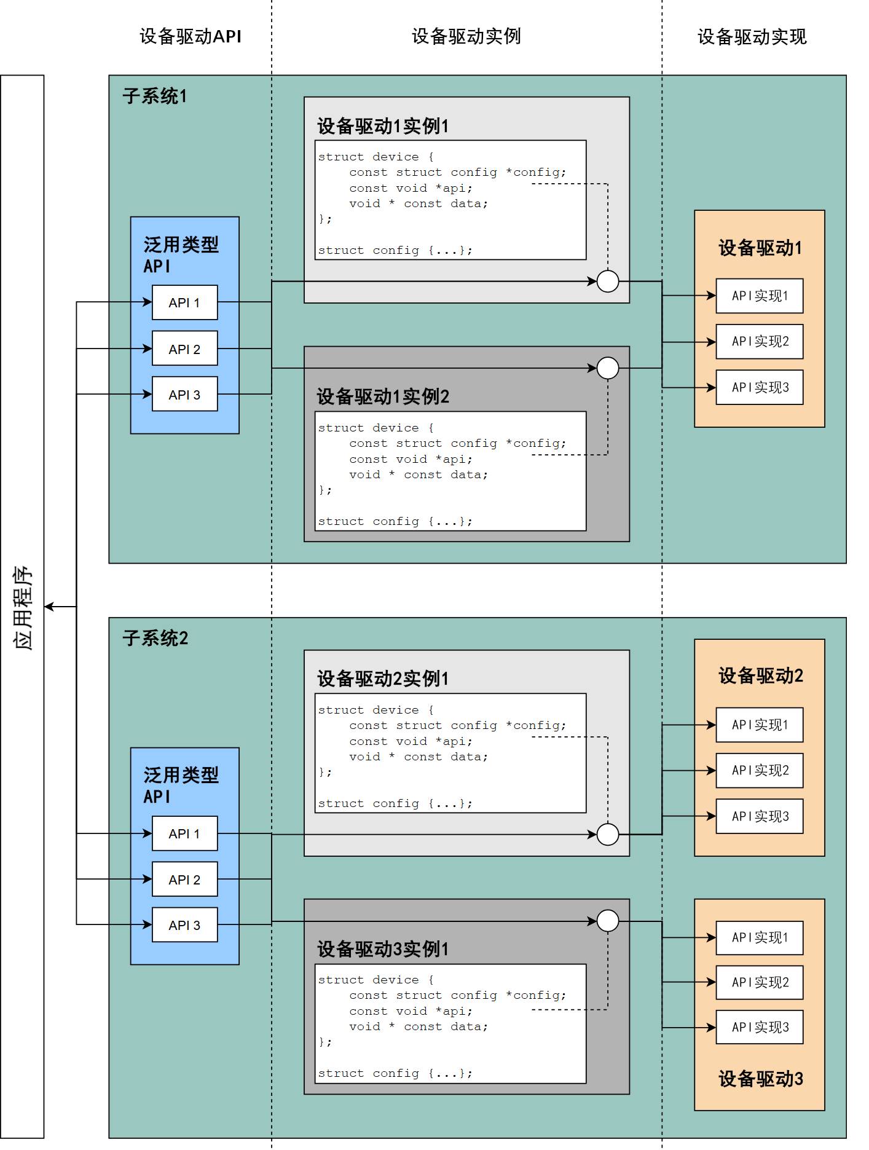This screenshot has height=1150, width=869.
Task: Click the 泛用类型API heading in 子系统2
Action: coord(181,785)
